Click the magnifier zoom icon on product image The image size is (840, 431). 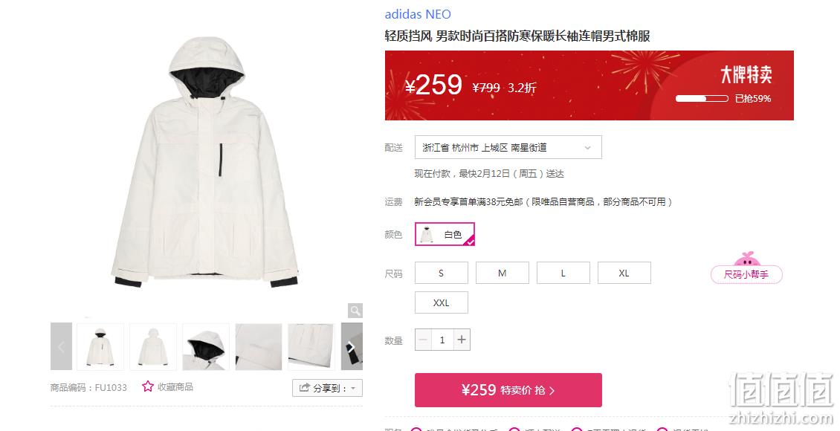coord(355,311)
